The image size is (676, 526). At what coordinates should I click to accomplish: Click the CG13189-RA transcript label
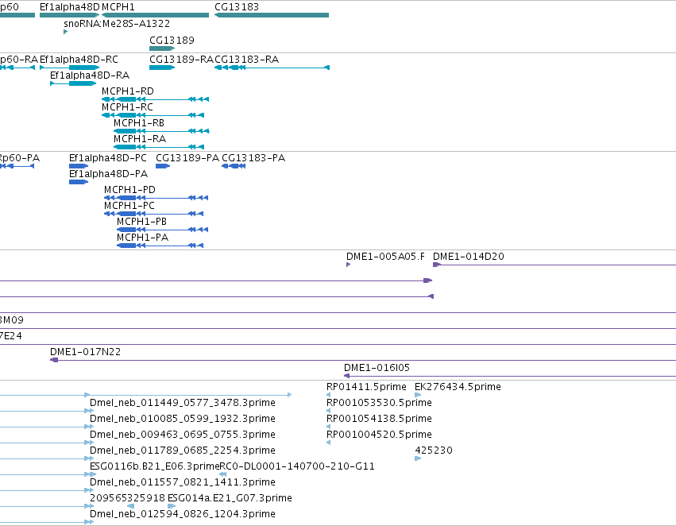click(x=181, y=60)
